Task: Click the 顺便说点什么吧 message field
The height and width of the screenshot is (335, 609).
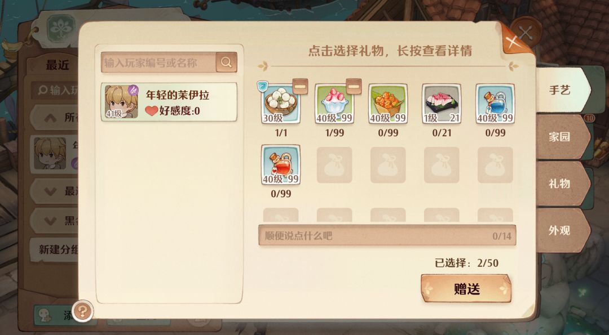Action: click(x=387, y=235)
